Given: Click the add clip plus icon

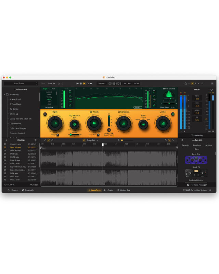Looking at the screenshot, I should point(7,140).
